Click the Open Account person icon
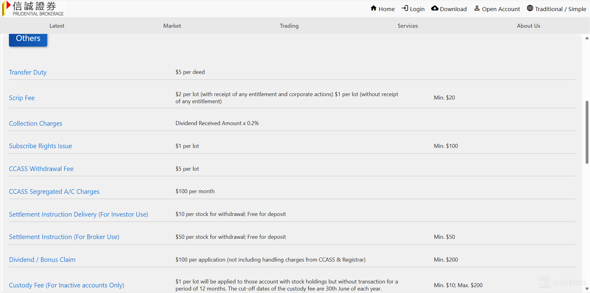 477,8
